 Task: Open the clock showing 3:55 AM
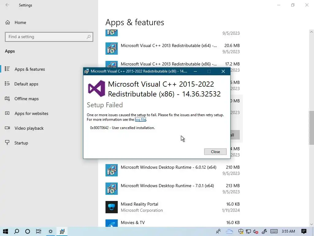pyautogui.click(x=288, y=231)
